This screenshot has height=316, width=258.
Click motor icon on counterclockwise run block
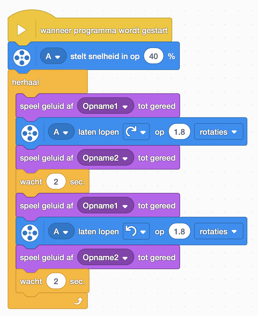coord(30,233)
